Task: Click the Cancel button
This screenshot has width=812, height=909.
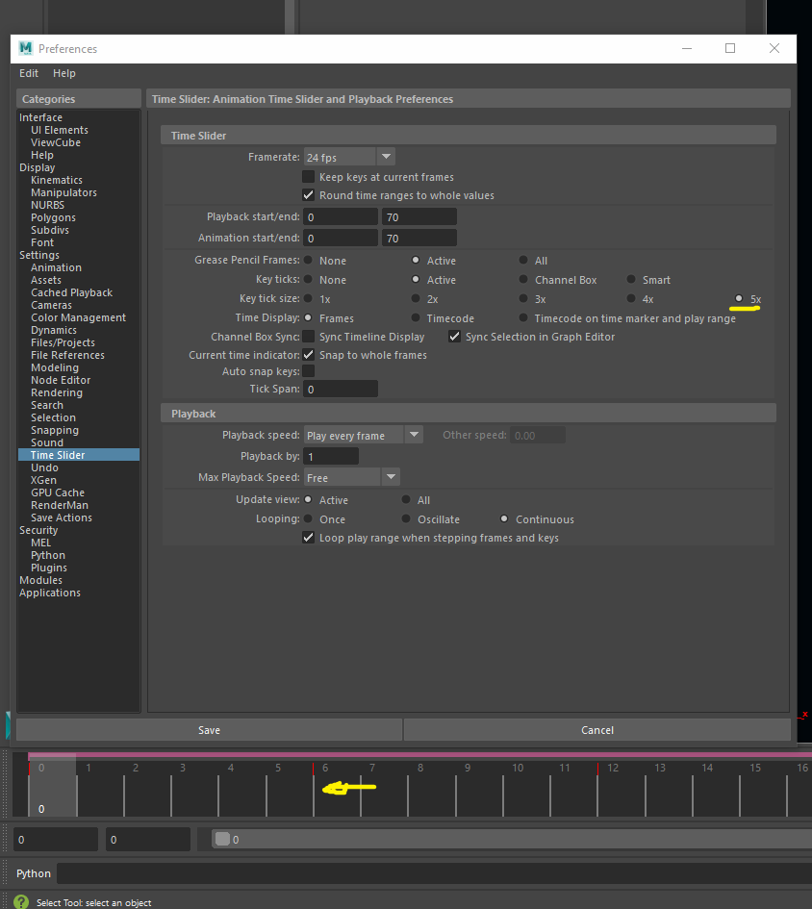Action: pos(597,730)
